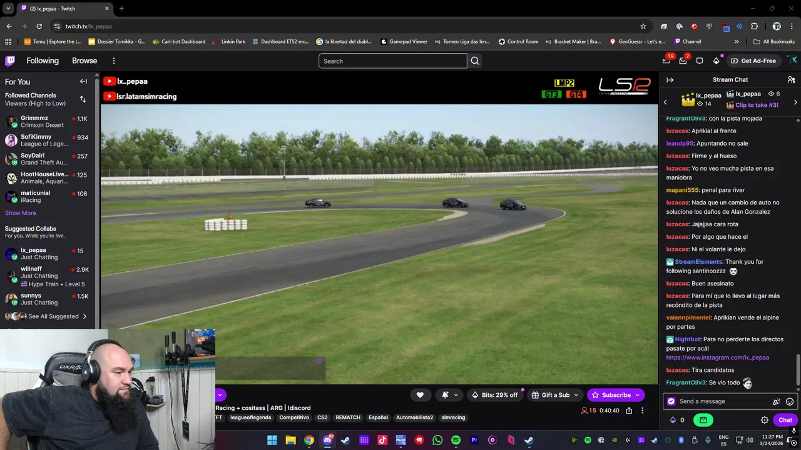Open Twitch inbox notifications with 2 badge

tap(683, 61)
